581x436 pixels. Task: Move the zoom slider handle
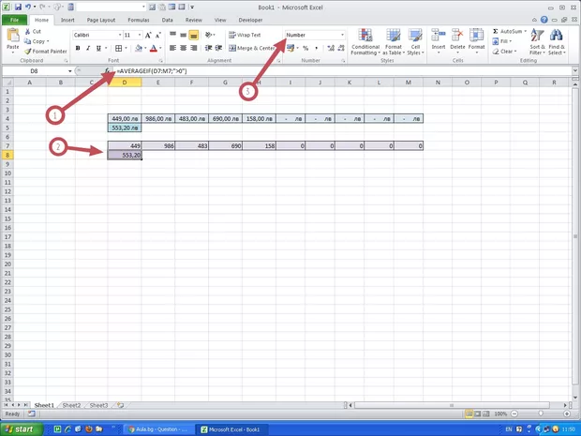[x=541, y=413]
